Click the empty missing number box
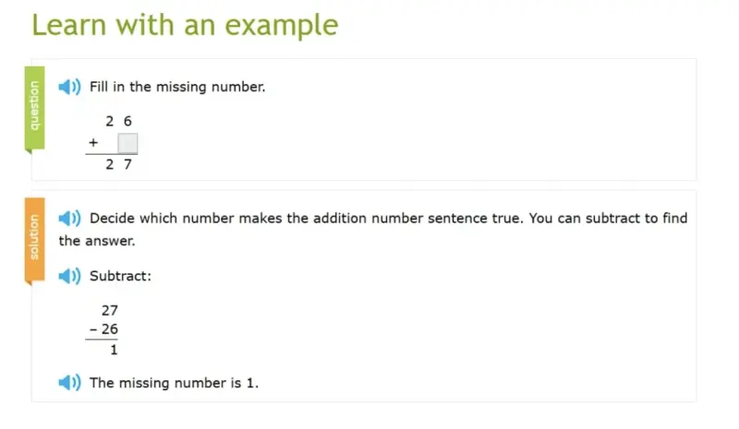This screenshot has height=429, width=739. (127, 144)
